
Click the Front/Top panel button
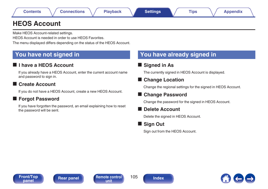pos(28,179)
